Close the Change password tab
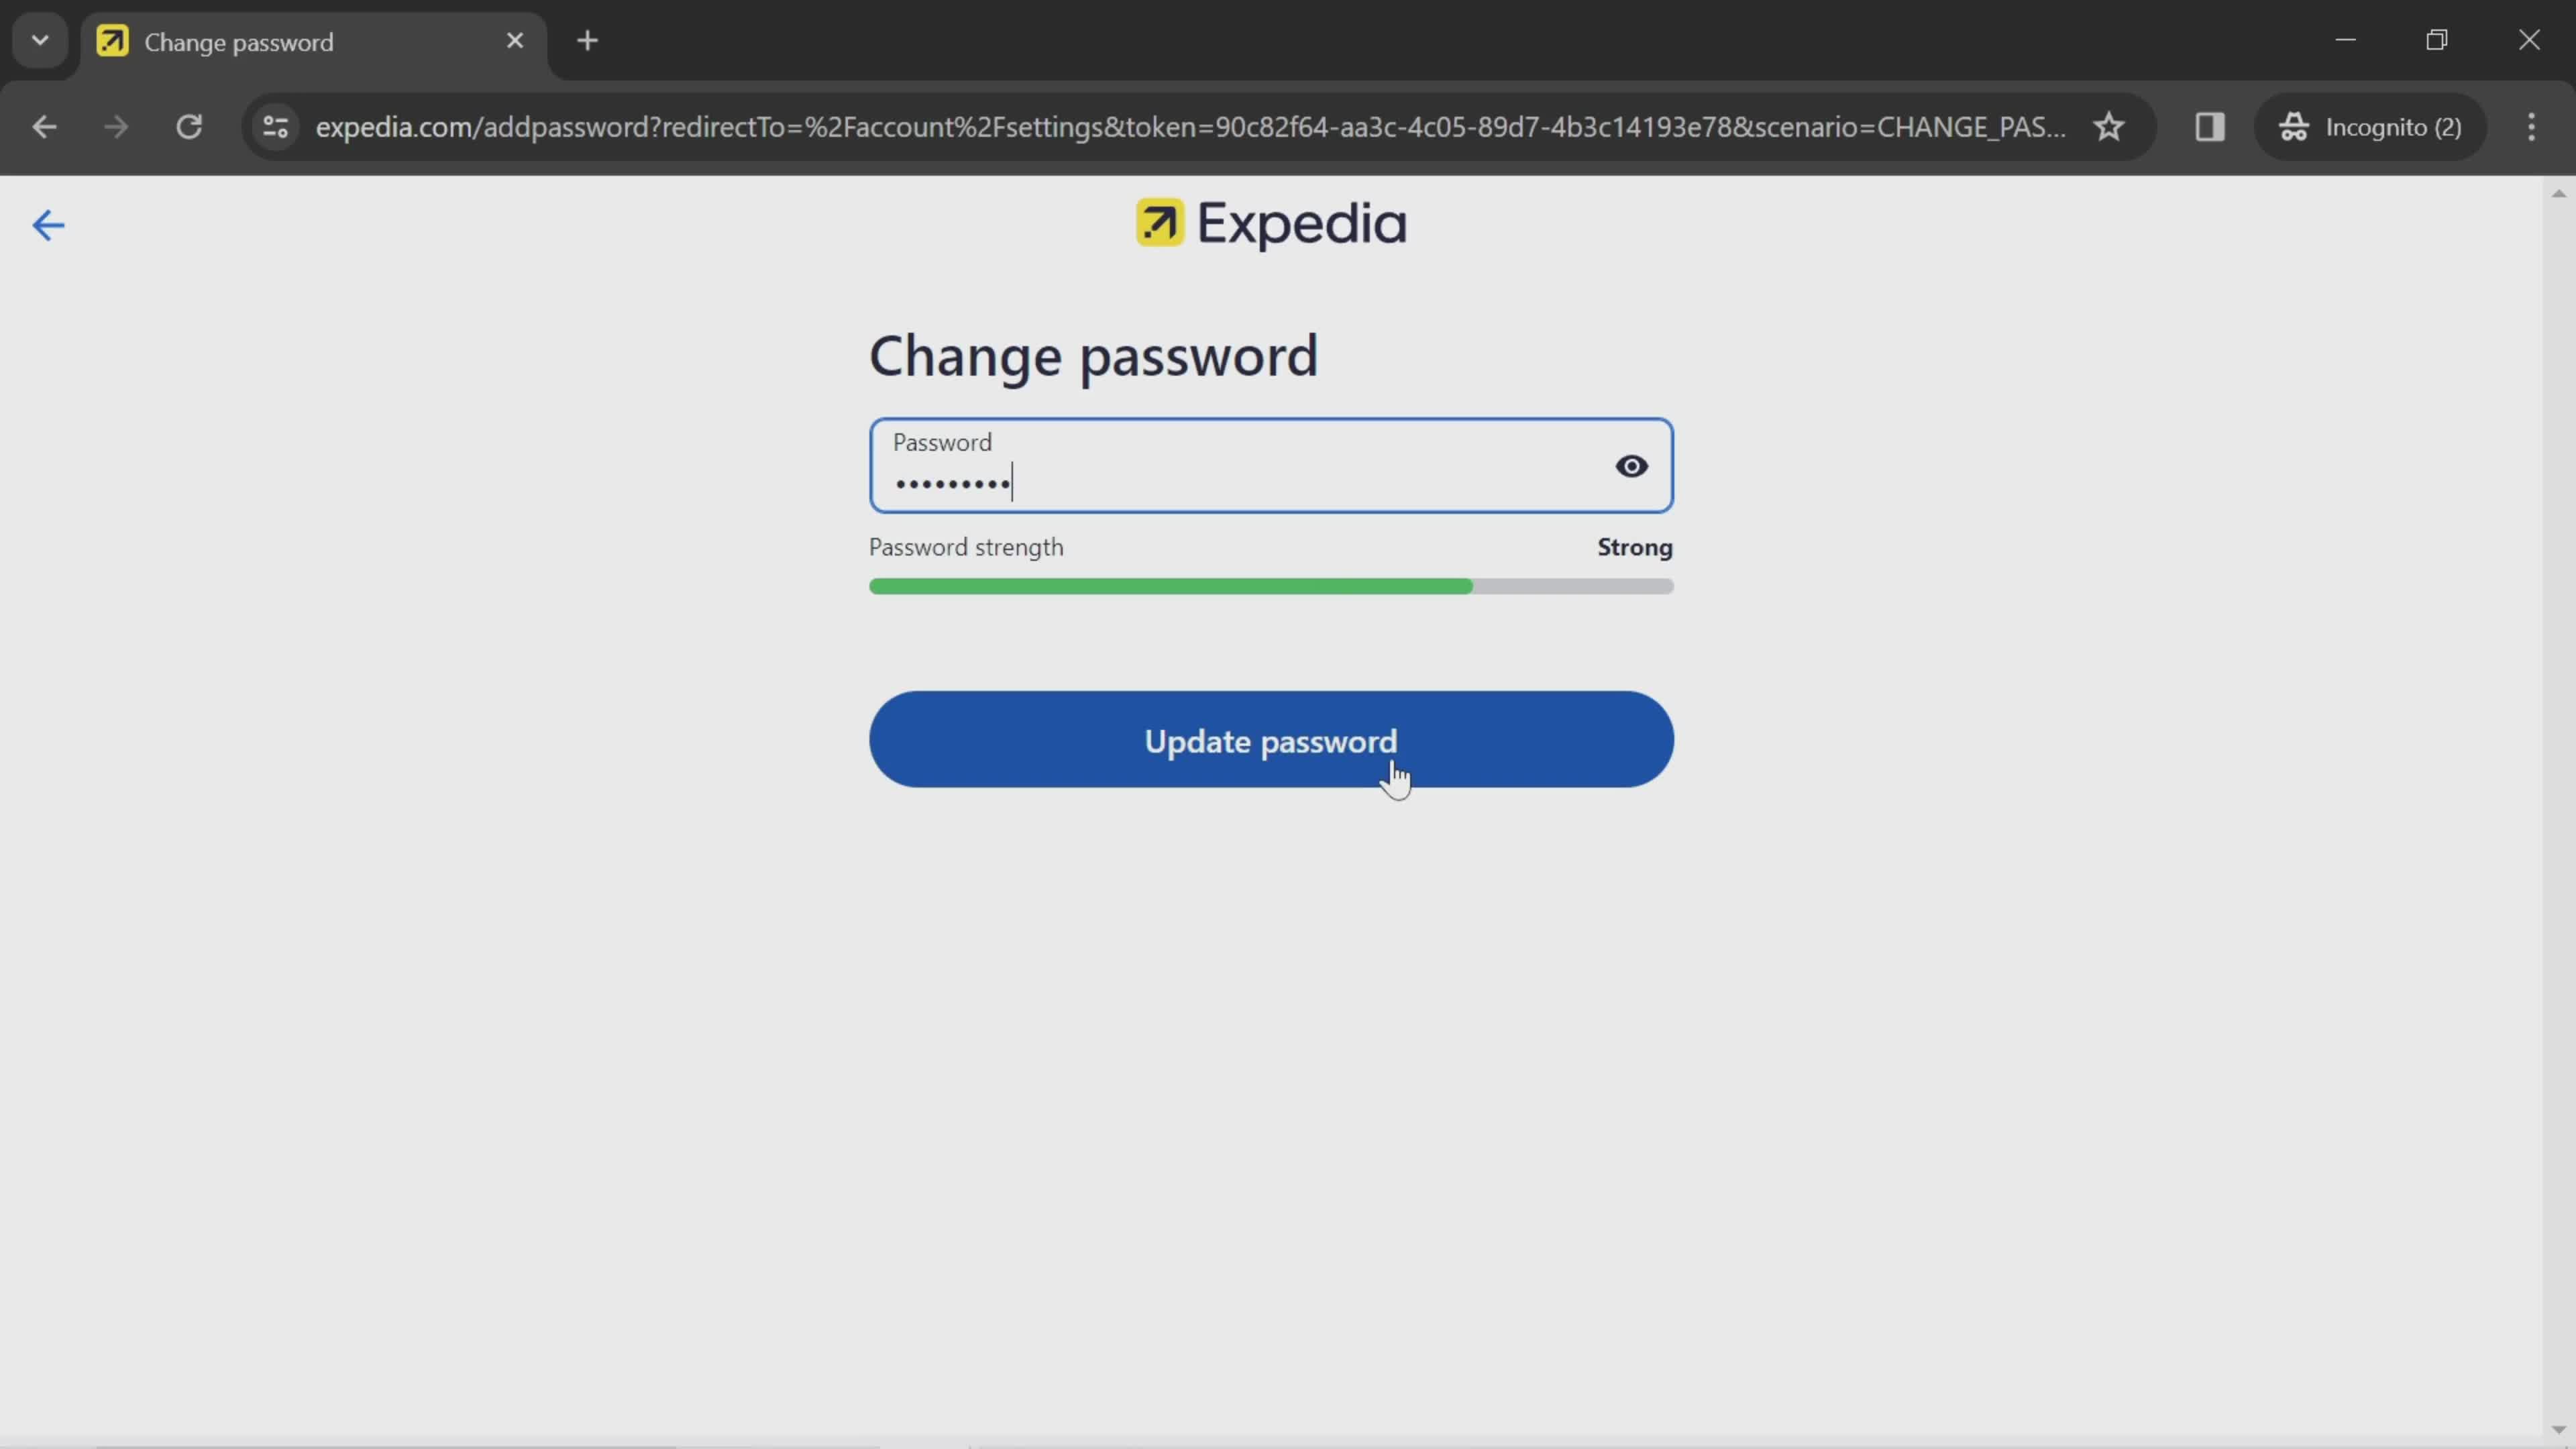This screenshot has height=1449, width=2576. point(515,41)
